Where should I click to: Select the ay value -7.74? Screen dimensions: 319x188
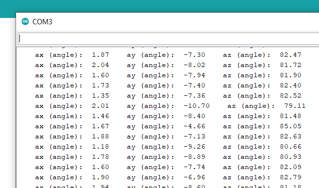194,167
